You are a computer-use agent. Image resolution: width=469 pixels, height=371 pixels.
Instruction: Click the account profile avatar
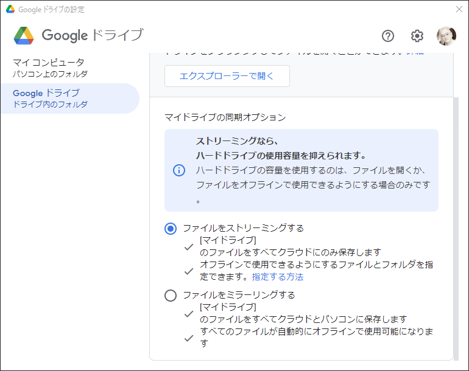click(446, 36)
